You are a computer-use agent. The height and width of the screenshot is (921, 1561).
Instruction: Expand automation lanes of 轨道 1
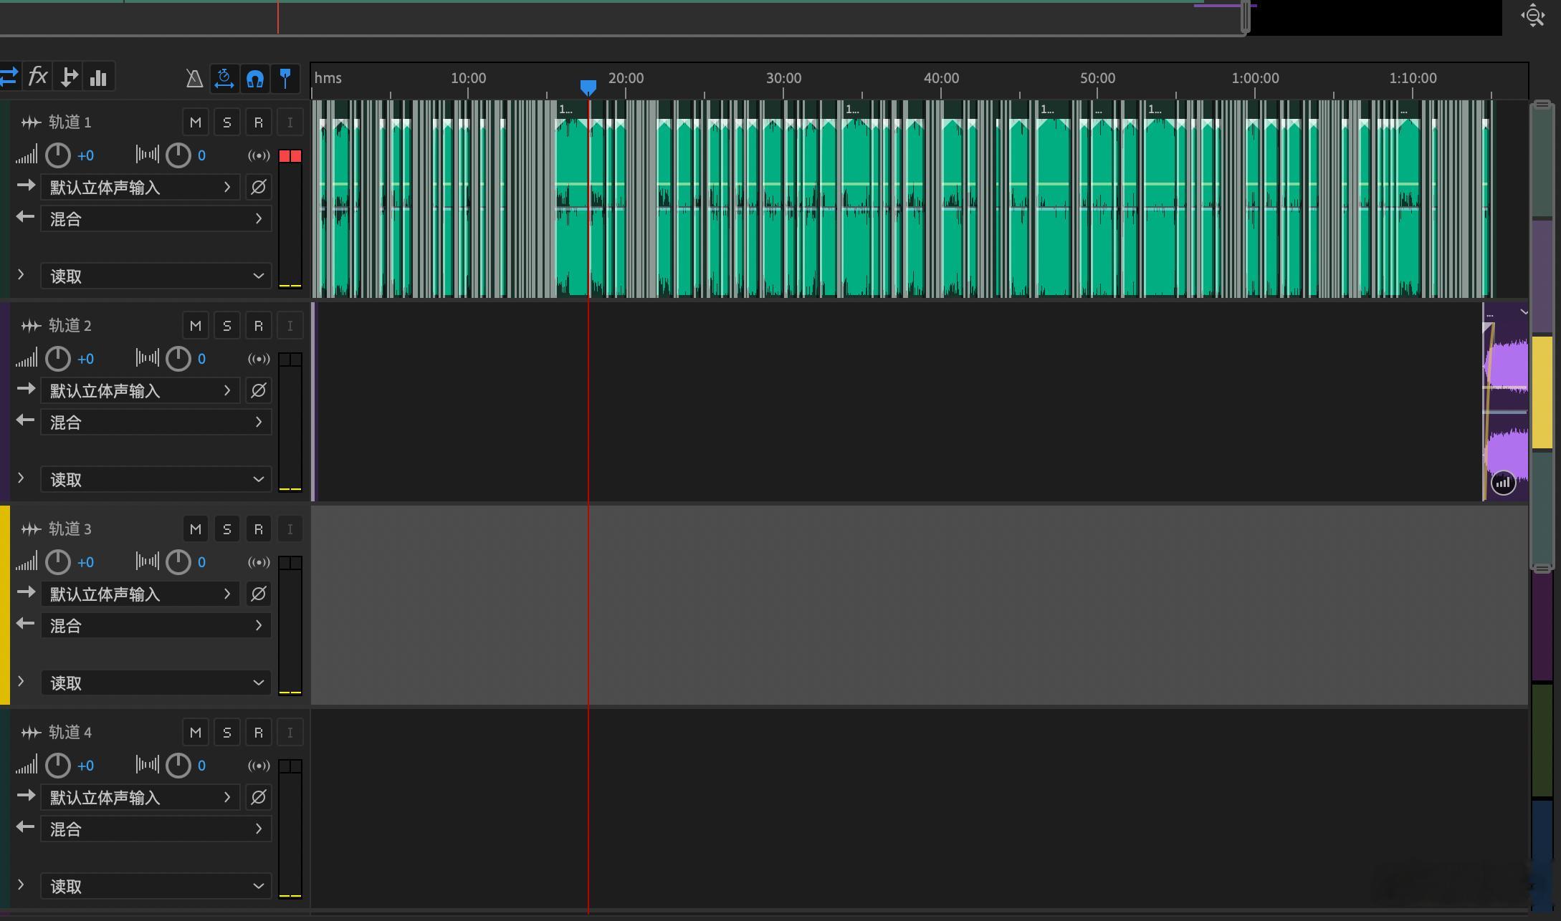tap(21, 274)
